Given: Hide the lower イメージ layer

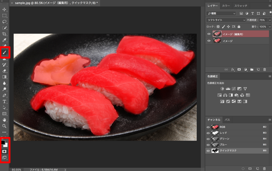Looking at the screenshot, I should pyautogui.click(x=209, y=41).
